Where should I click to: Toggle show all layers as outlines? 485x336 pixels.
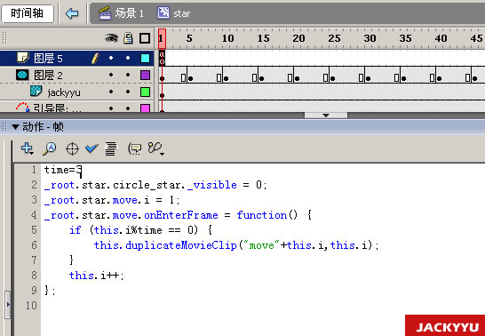tap(145, 38)
